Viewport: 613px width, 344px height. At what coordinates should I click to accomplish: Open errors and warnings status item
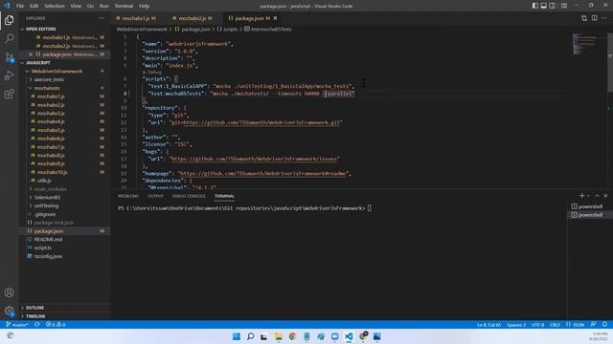coord(56,325)
